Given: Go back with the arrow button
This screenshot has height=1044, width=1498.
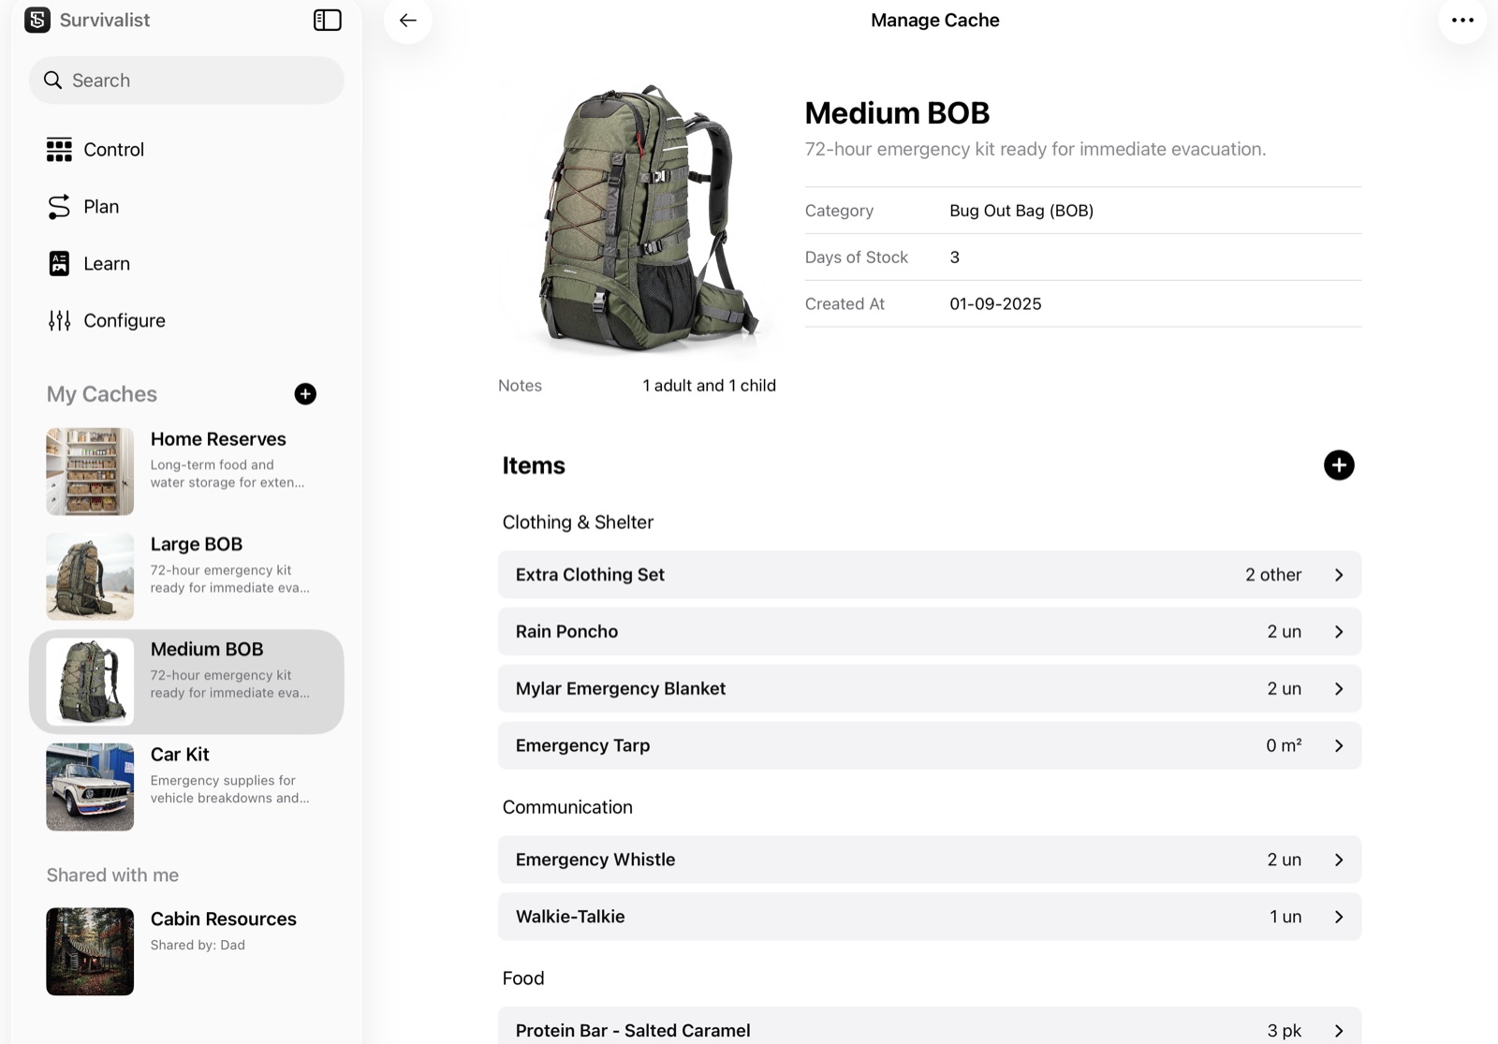Looking at the screenshot, I should (x=407, y=20).
